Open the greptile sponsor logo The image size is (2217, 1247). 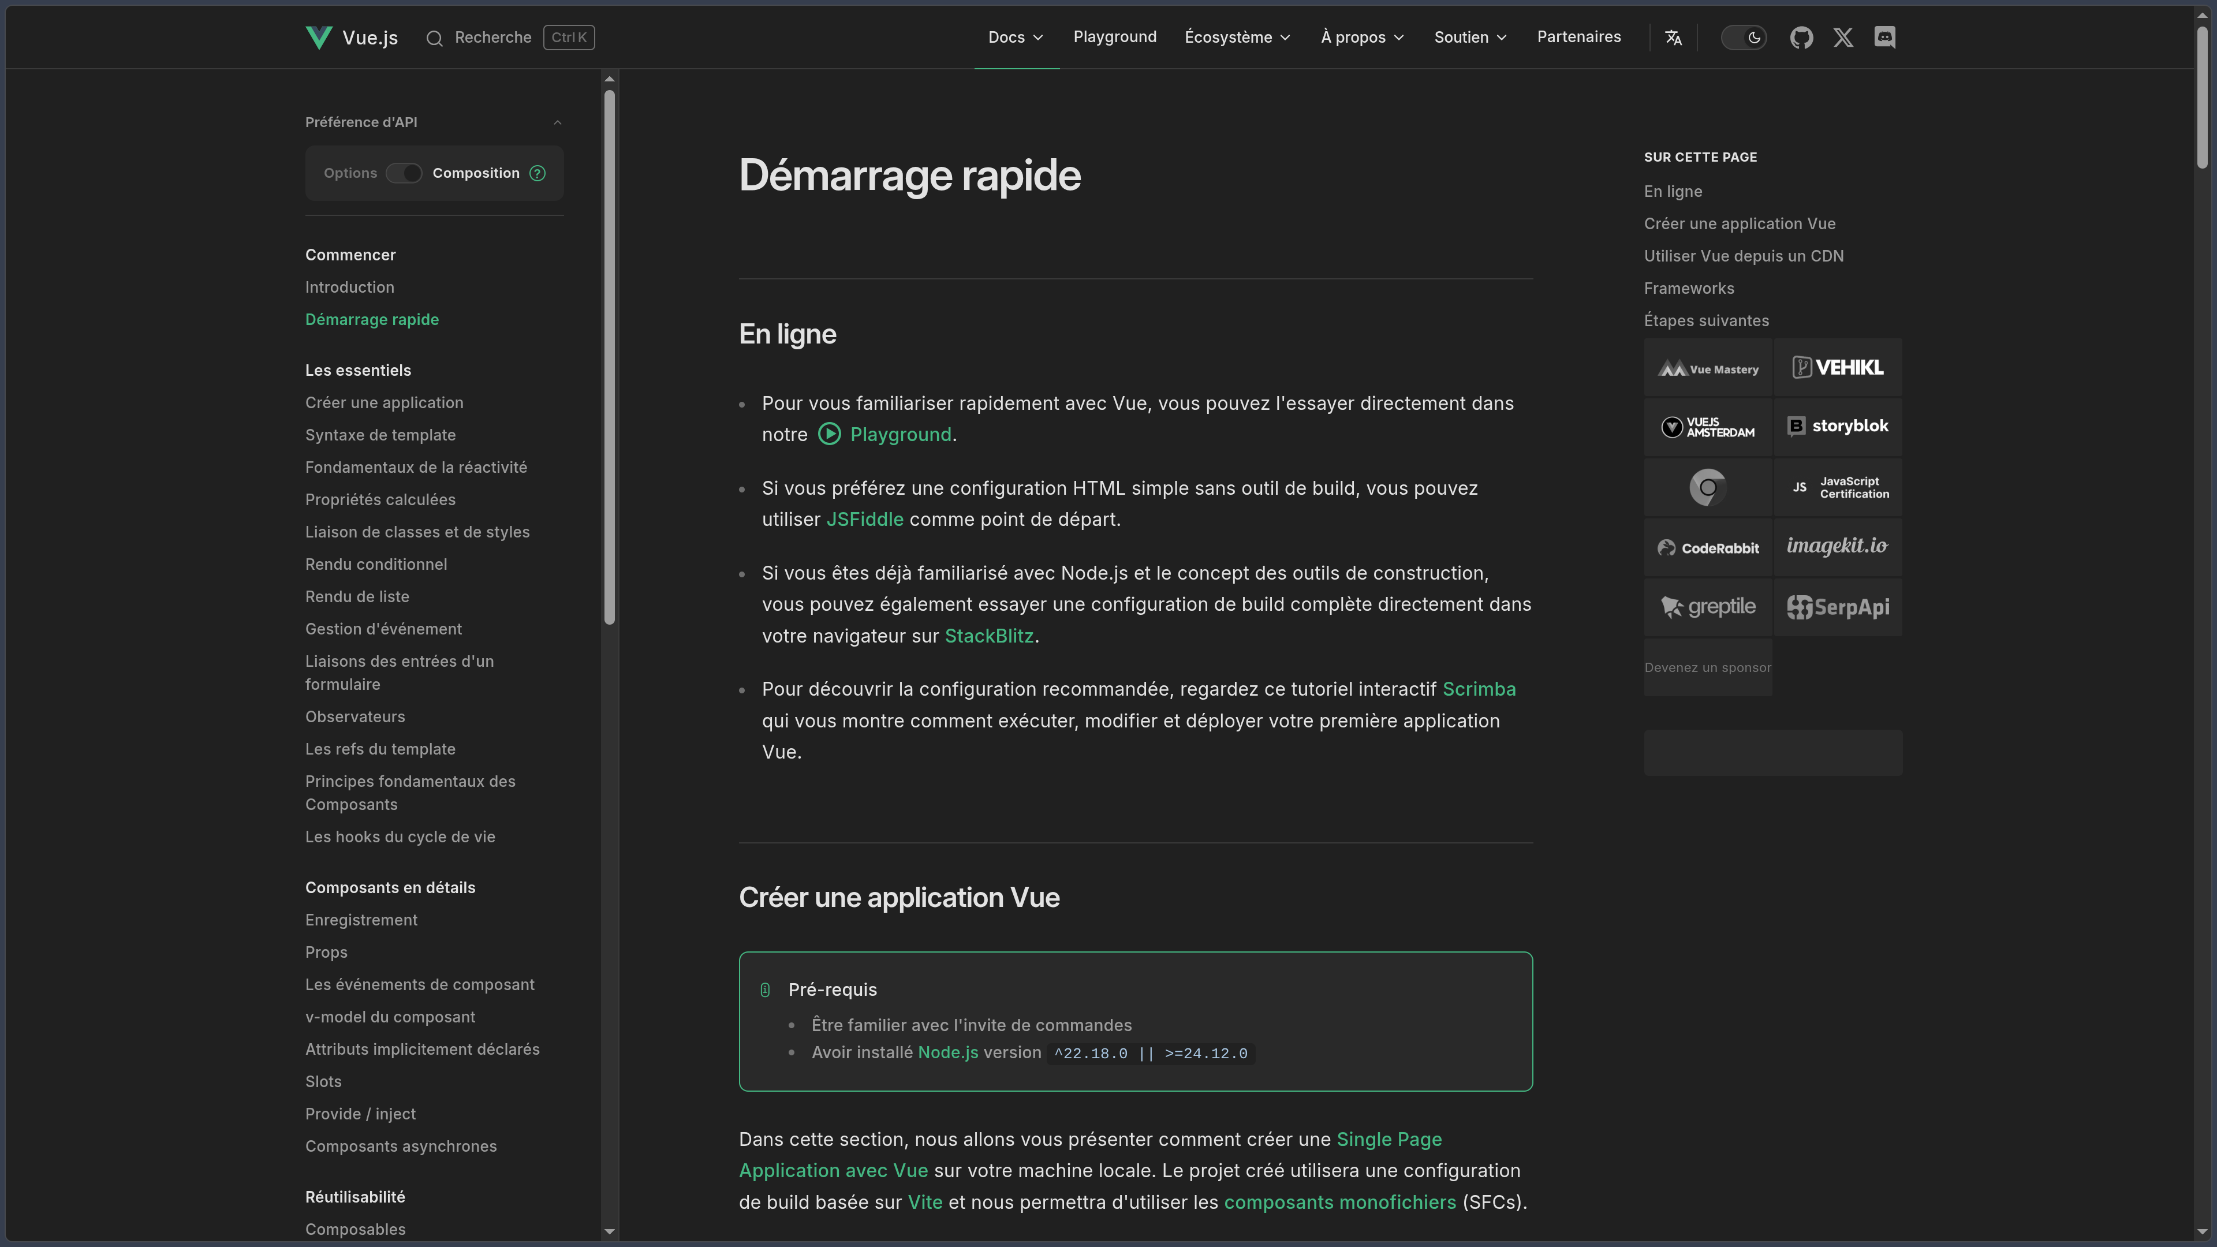tap(1708, 607)
